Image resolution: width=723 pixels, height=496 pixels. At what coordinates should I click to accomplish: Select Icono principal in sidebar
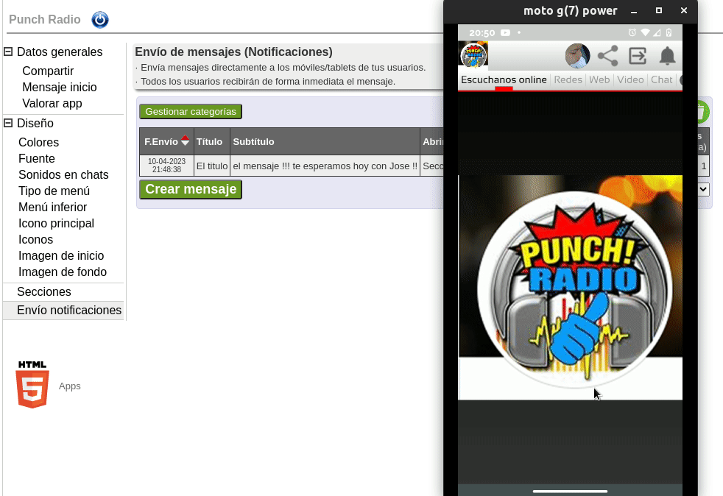click(x=56, y=223)
